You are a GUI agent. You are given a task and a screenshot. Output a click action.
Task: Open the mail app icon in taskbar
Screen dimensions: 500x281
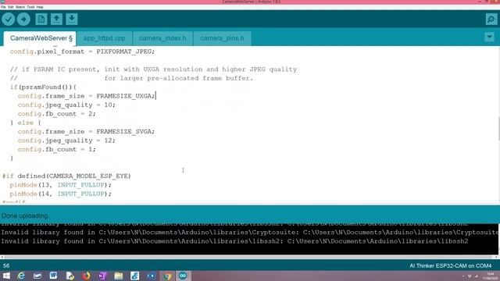(x=37, y=276)
